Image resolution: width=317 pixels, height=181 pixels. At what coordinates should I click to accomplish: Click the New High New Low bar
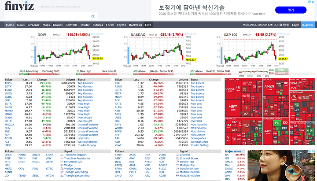point(96,74)
